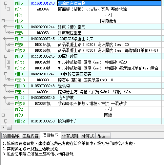Collapse the F定7 tree node
This screenshot has height=165, width=164.
tap(8, 9)
